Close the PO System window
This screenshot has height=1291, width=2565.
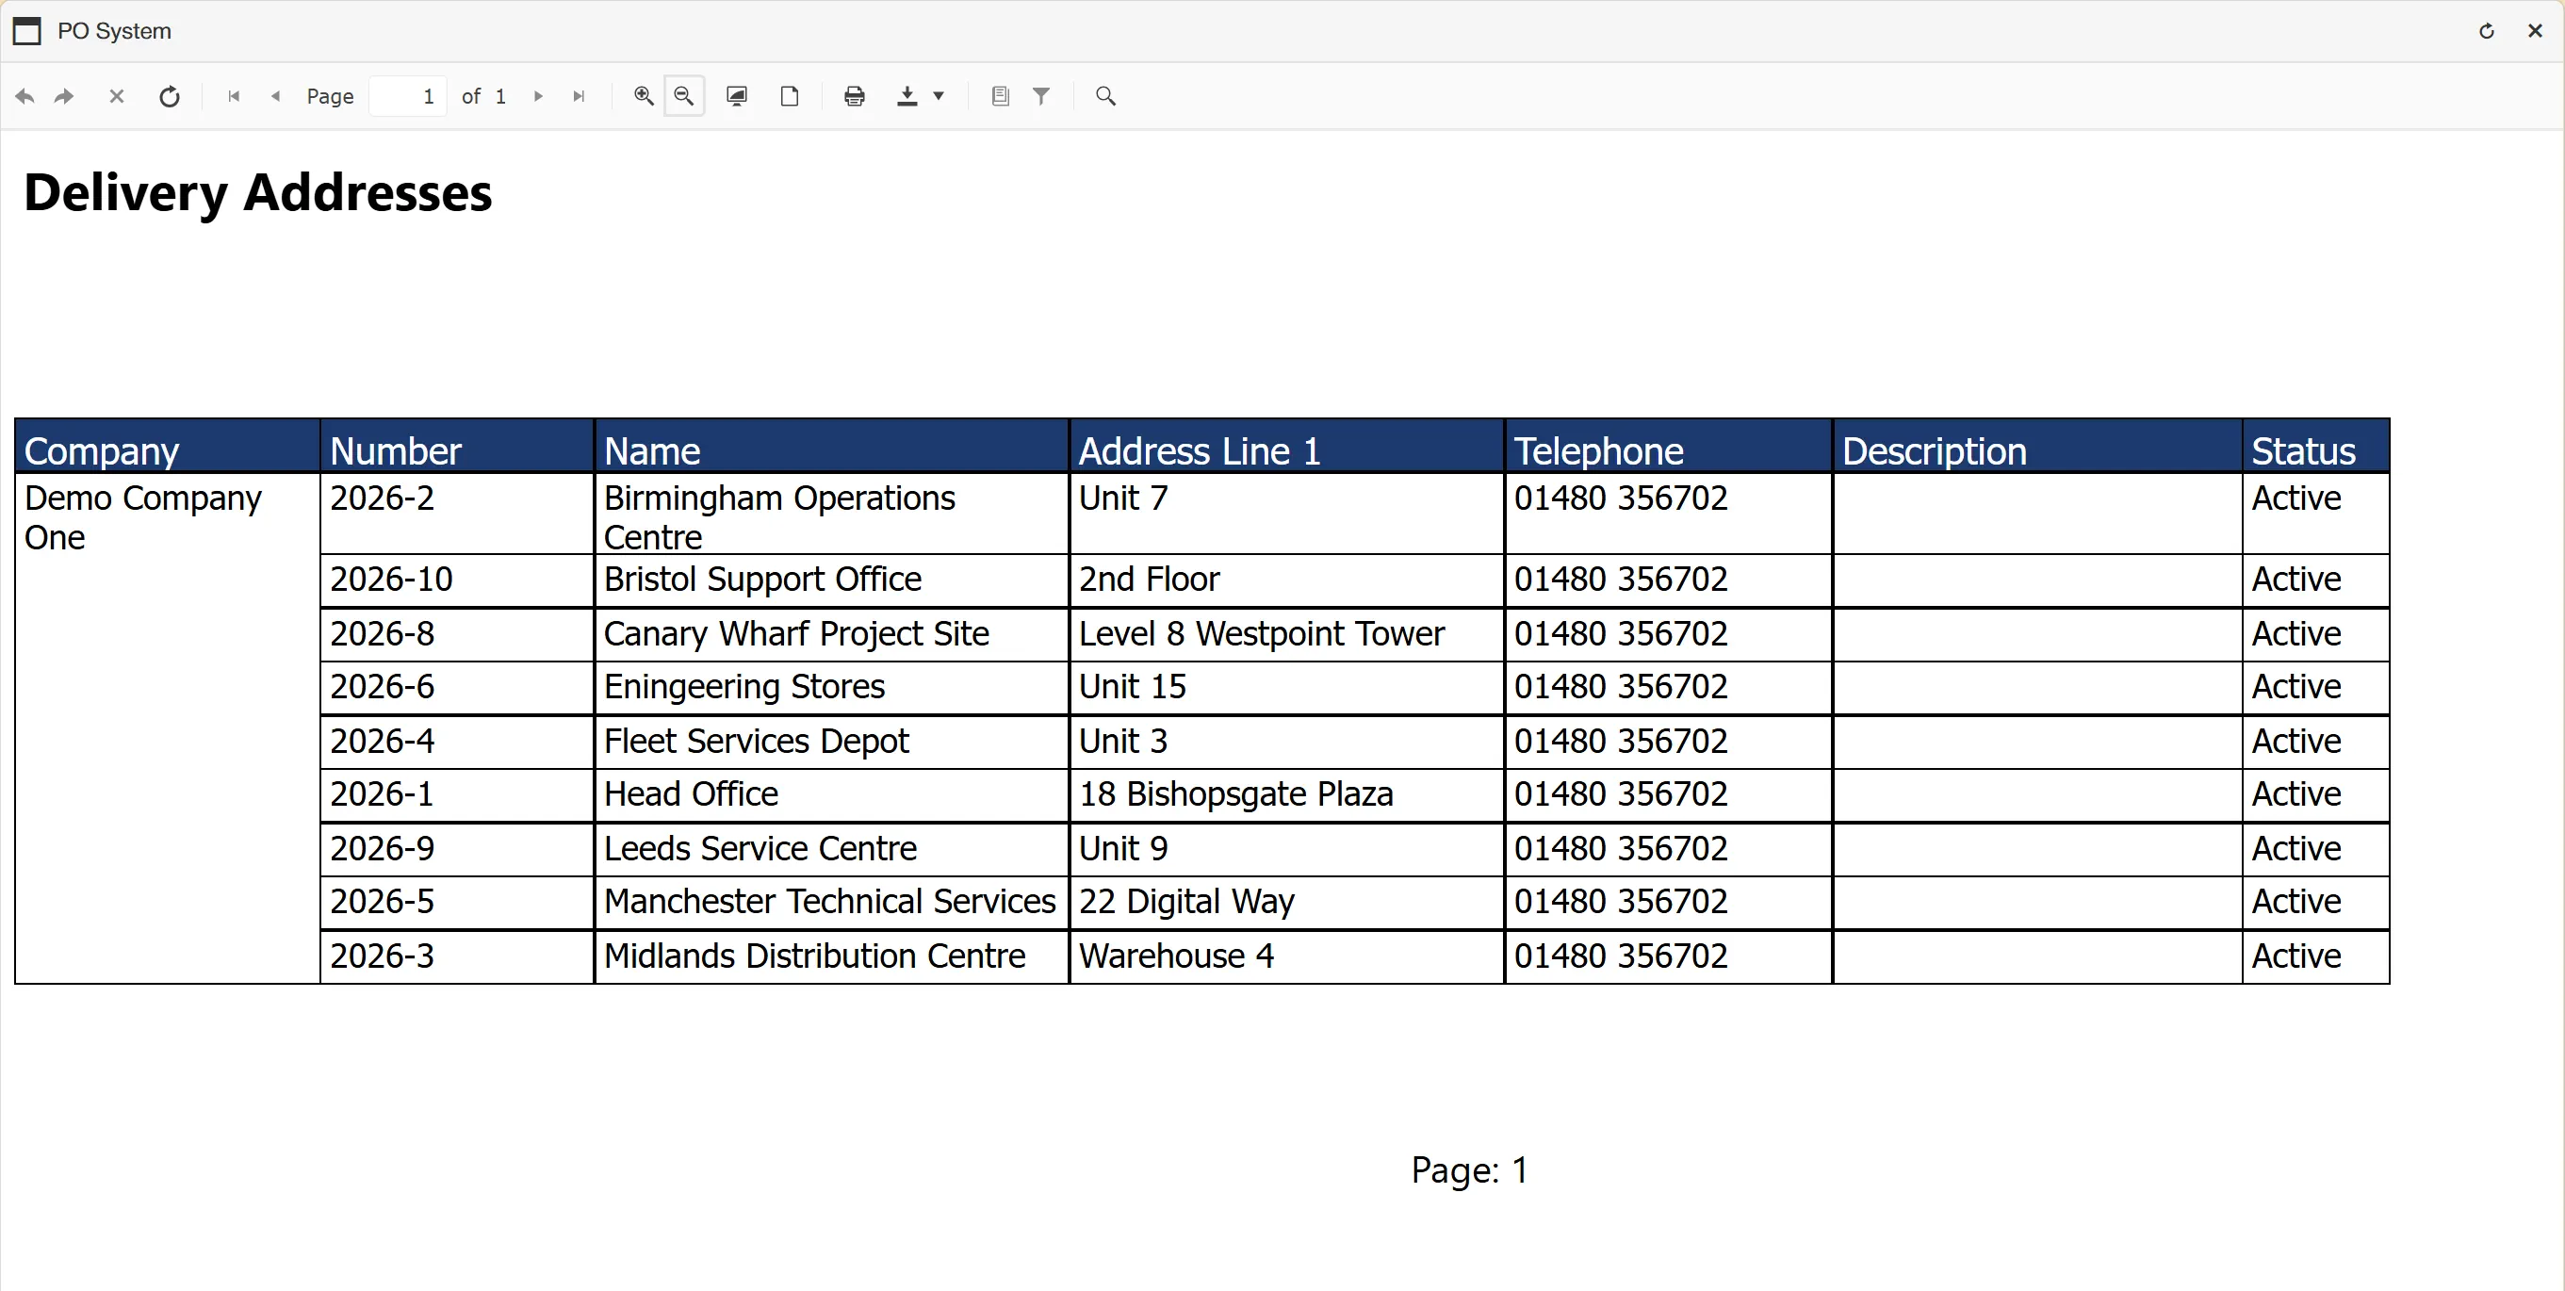[x=2535, y=31]
